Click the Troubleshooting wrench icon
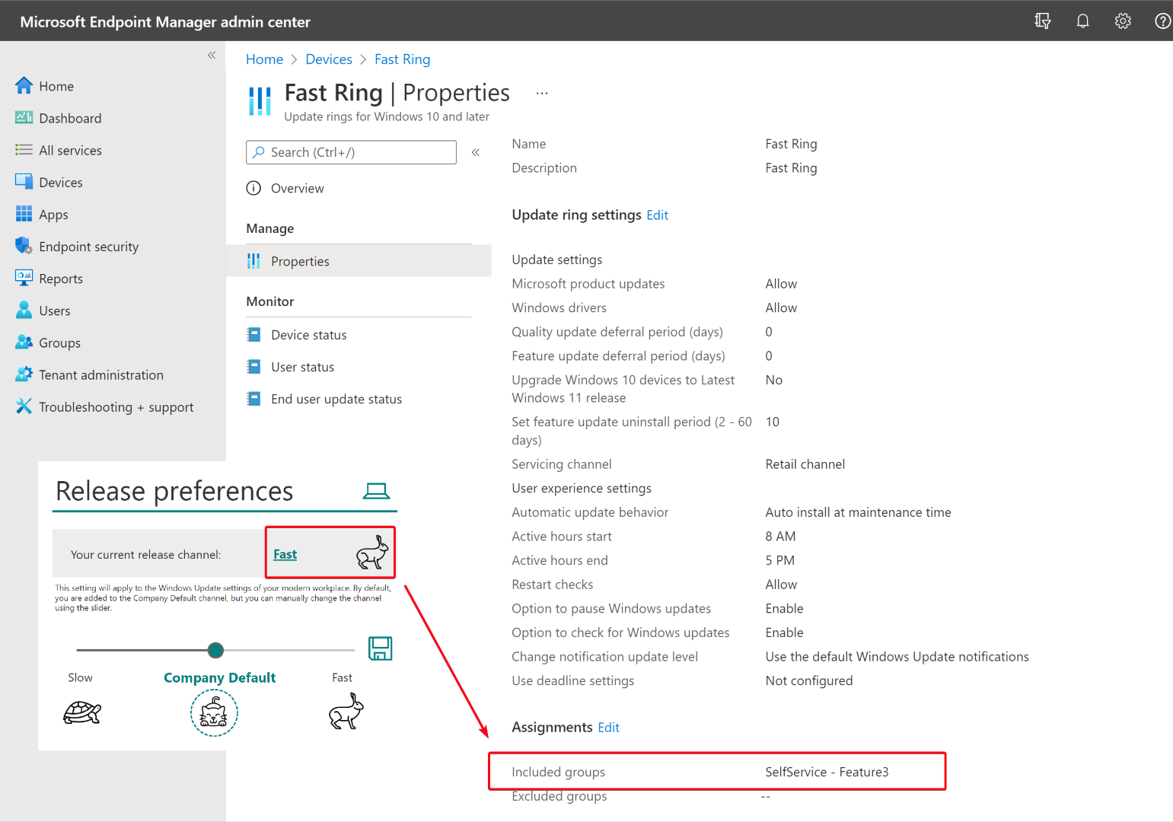This screenshot has width=1173, height=822. pos(24,406)
